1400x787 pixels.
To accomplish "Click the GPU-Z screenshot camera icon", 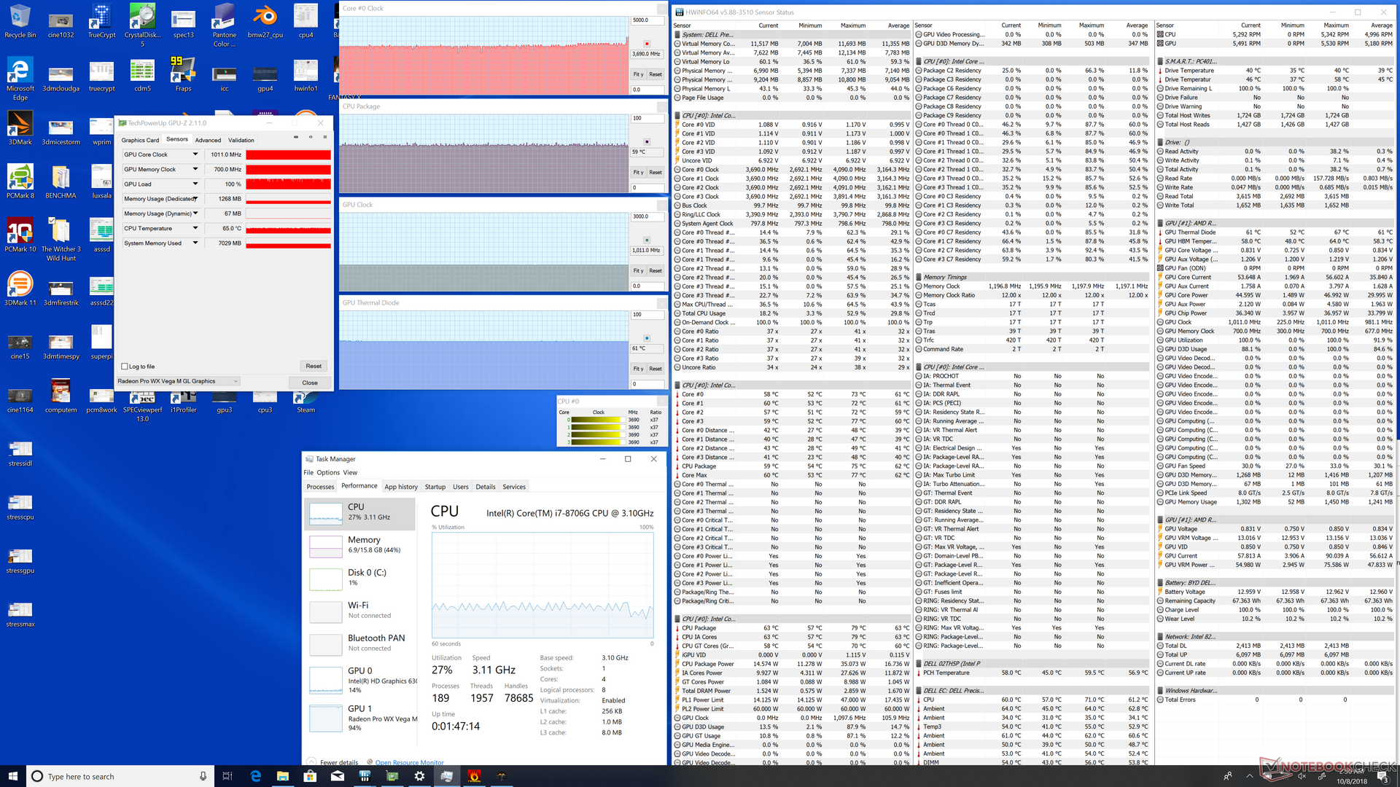I will (x=295, y=137).
